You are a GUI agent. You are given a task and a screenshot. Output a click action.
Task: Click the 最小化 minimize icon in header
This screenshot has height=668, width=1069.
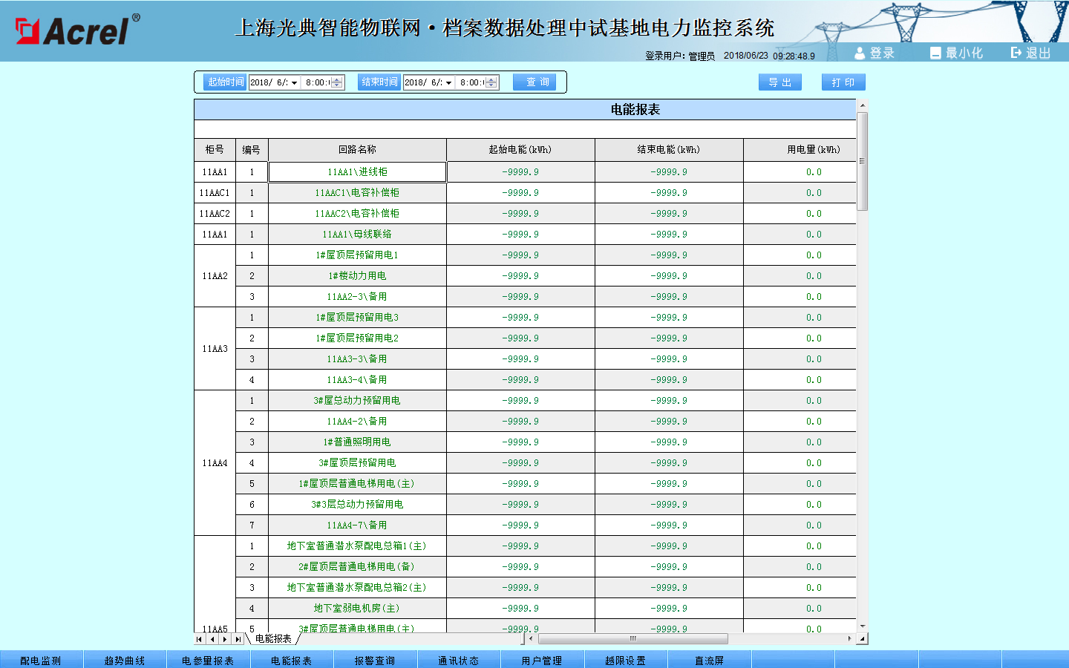pos(935,53)
